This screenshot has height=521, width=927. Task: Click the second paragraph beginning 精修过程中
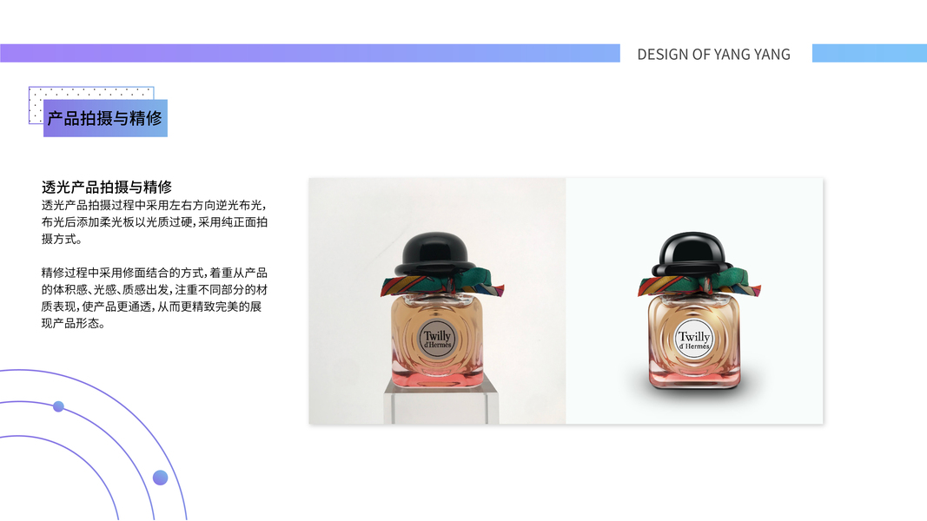[x=155, y=298]
